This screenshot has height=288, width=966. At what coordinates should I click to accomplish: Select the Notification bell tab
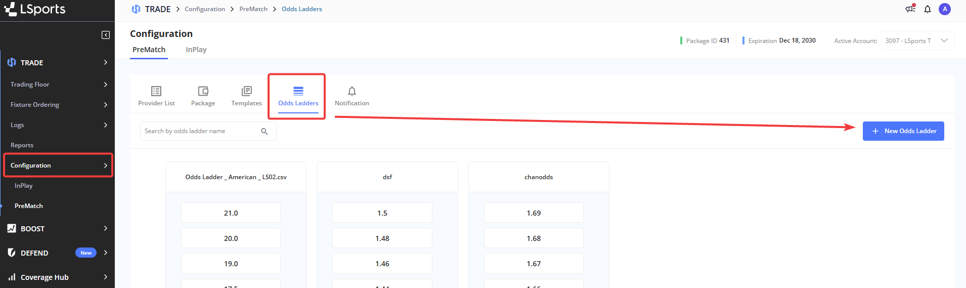tap(352, 96)
